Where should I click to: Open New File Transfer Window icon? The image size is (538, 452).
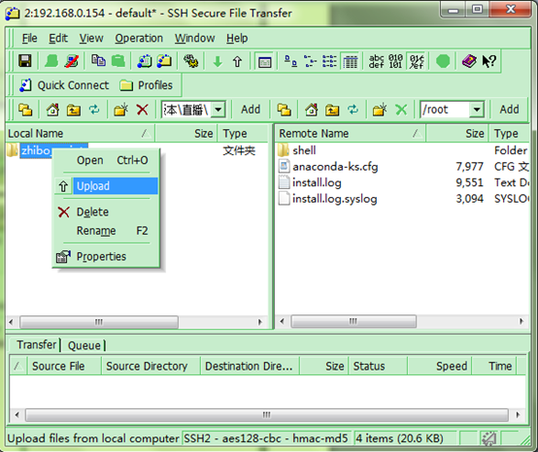[x=164, y=61]
